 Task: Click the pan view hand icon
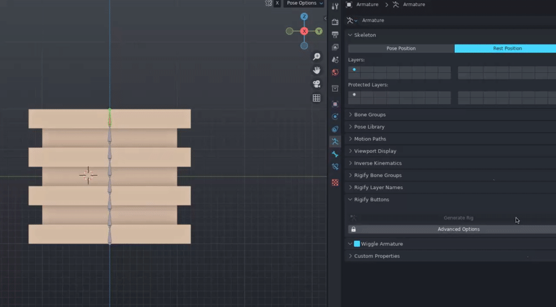coord(317,70)
